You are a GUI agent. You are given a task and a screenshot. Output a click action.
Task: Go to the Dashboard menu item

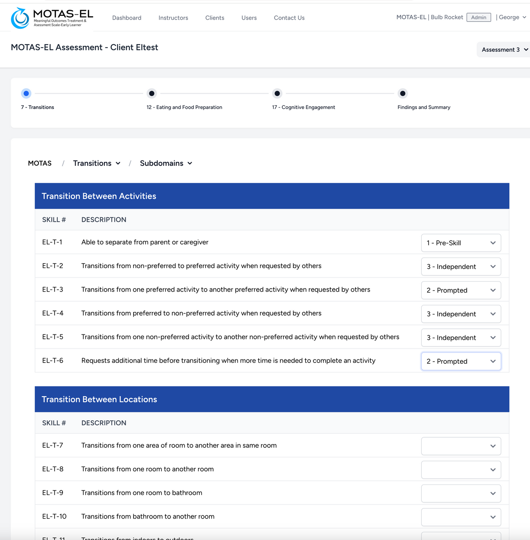(127, 18)
